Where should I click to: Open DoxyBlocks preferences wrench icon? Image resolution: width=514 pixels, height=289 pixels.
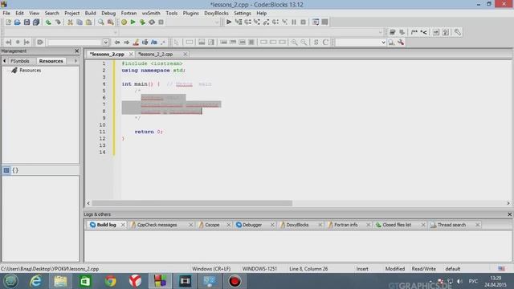point(458,32)
